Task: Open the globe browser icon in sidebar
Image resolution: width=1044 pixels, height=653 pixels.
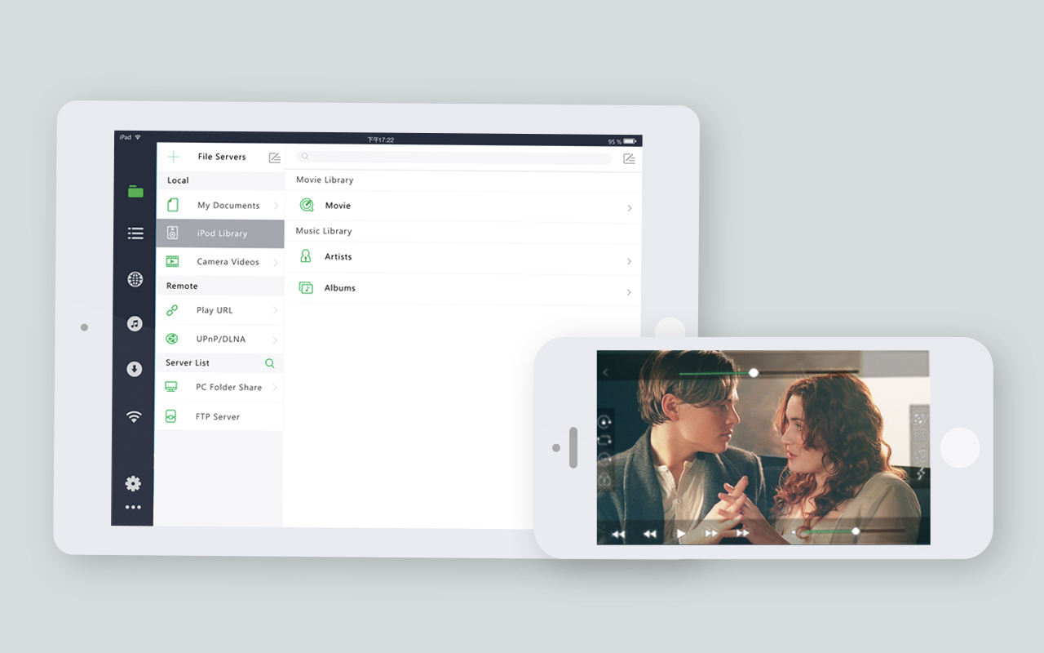Action: pyautogui.click(x=135, y=280)
